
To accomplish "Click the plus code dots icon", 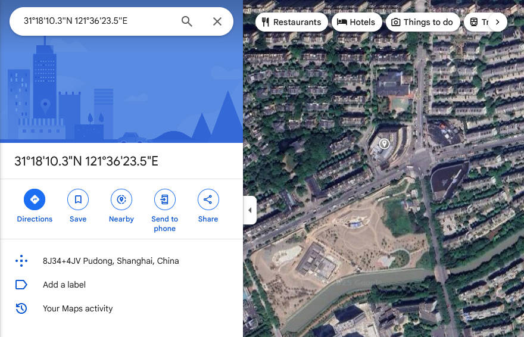I will click(x=21, y=261).
